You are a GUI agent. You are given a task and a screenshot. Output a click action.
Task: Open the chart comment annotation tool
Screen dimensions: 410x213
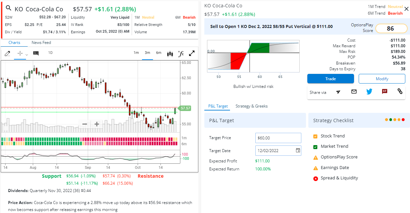click(x=36, y=53)
